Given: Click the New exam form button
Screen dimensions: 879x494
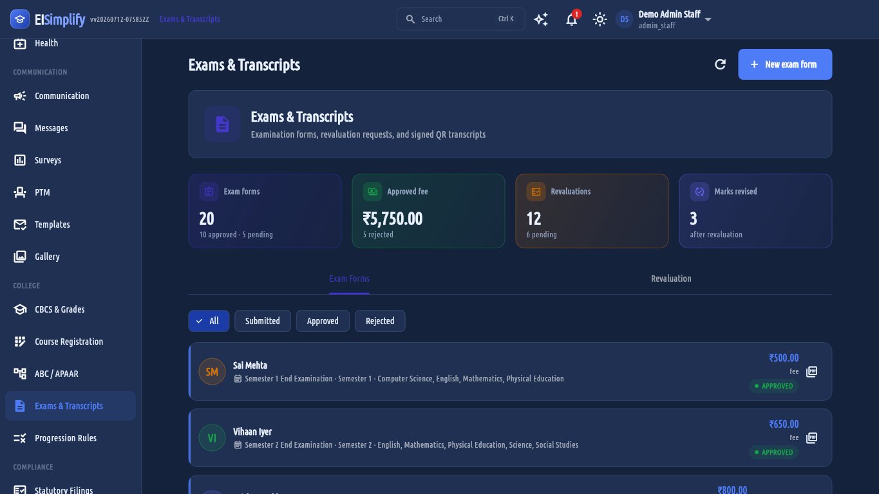Looking at the screenshot, I should (x=785, y=64).
